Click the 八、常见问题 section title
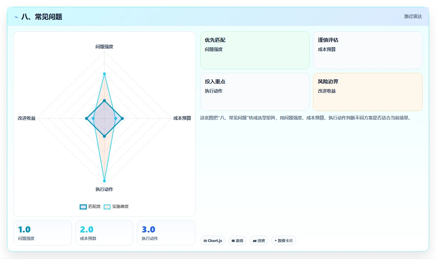Image resolution: width=436 pixels, height=259 pixels. point(42,17)
